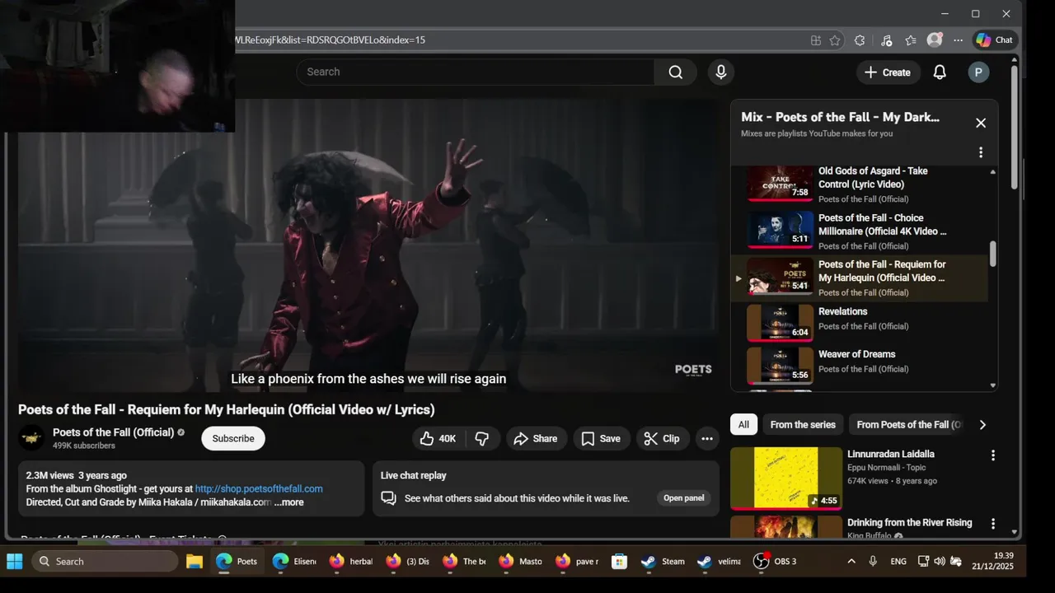Open volume control in system tray

[x=940, y=562]
